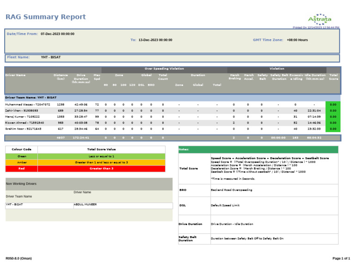Click the Total Score column header

pyautogui.click(x=333, y=77)
